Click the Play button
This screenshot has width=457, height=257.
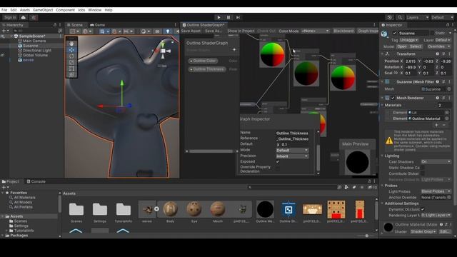(219, 17)
